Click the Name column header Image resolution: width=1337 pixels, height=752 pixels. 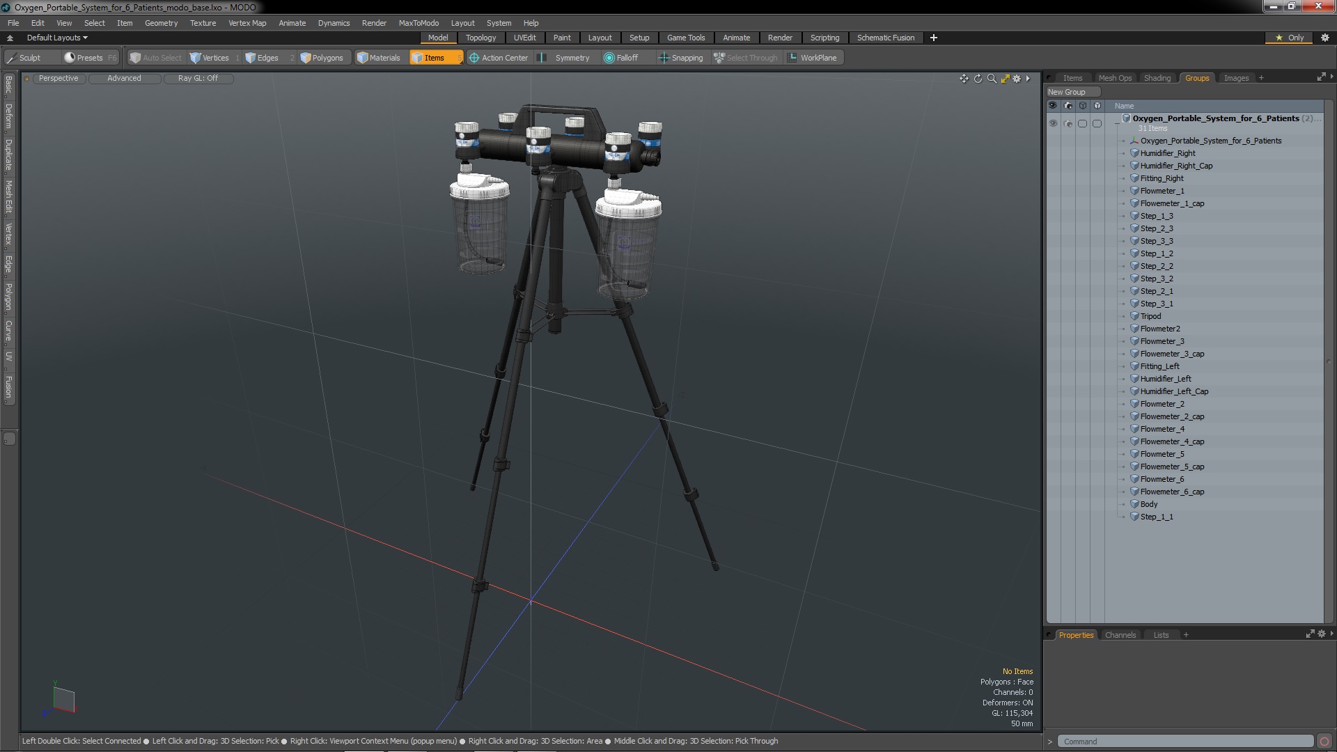(1124, 106)
